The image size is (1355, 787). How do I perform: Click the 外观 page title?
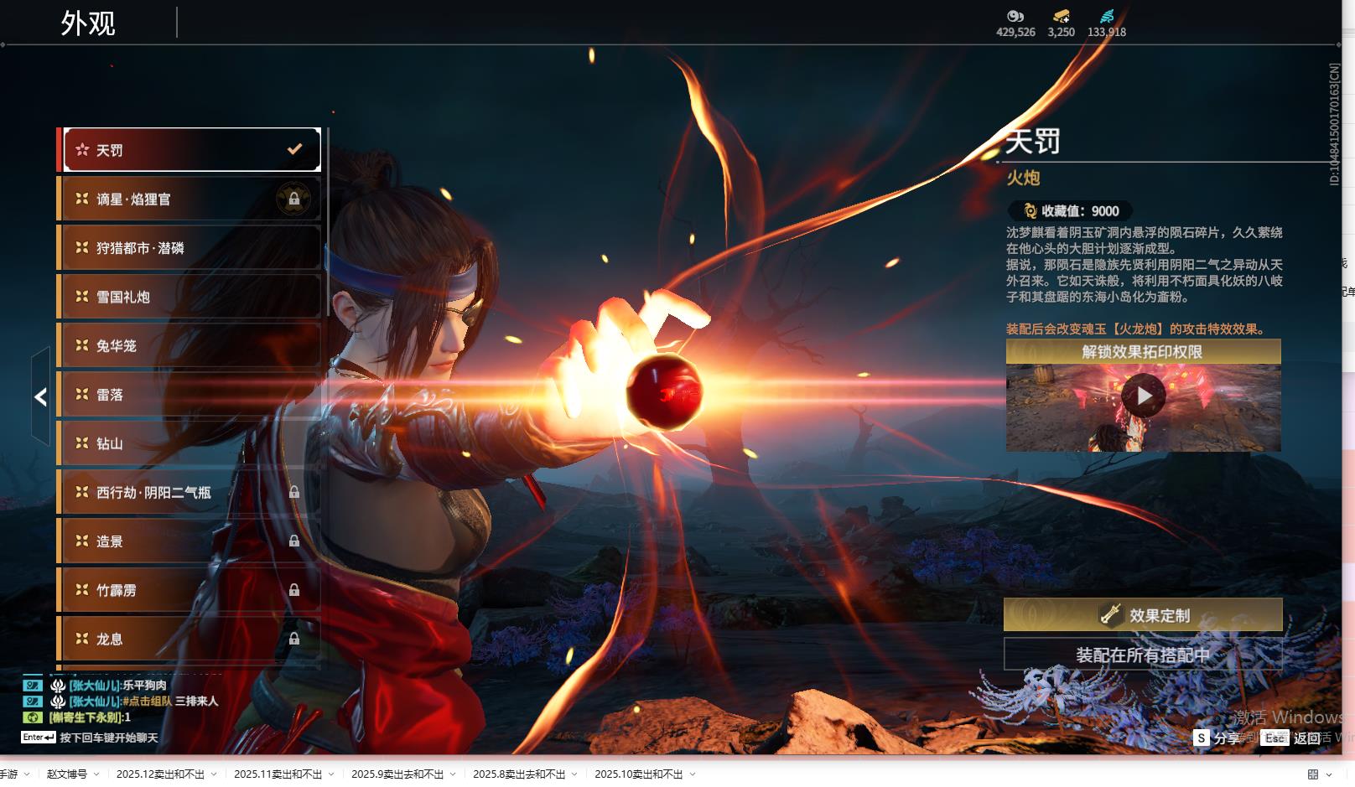point(88,23)
